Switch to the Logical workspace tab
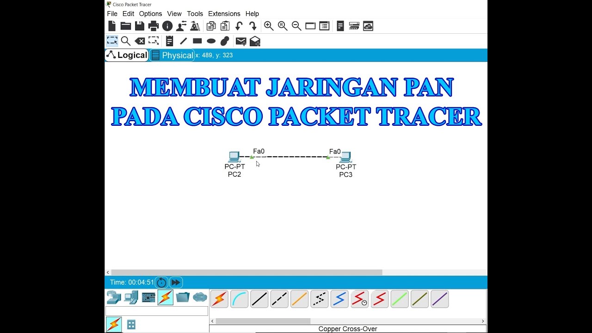Screen dimensions: 592x333 click(127, 55)
